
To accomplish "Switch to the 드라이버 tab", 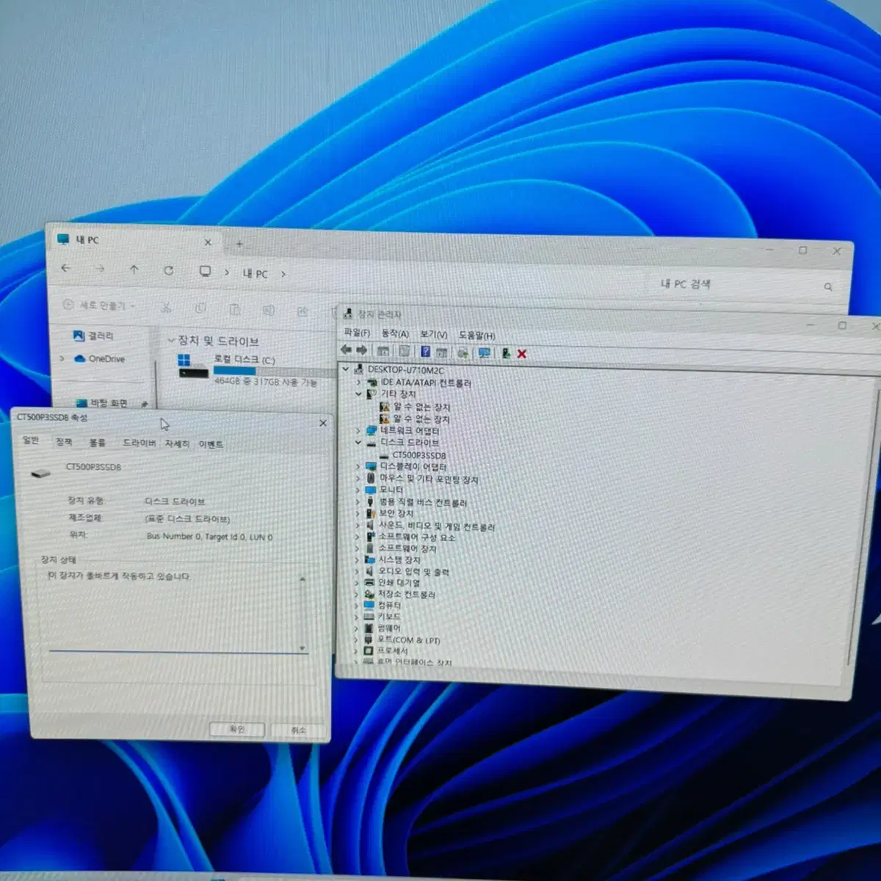I will 139,443.
